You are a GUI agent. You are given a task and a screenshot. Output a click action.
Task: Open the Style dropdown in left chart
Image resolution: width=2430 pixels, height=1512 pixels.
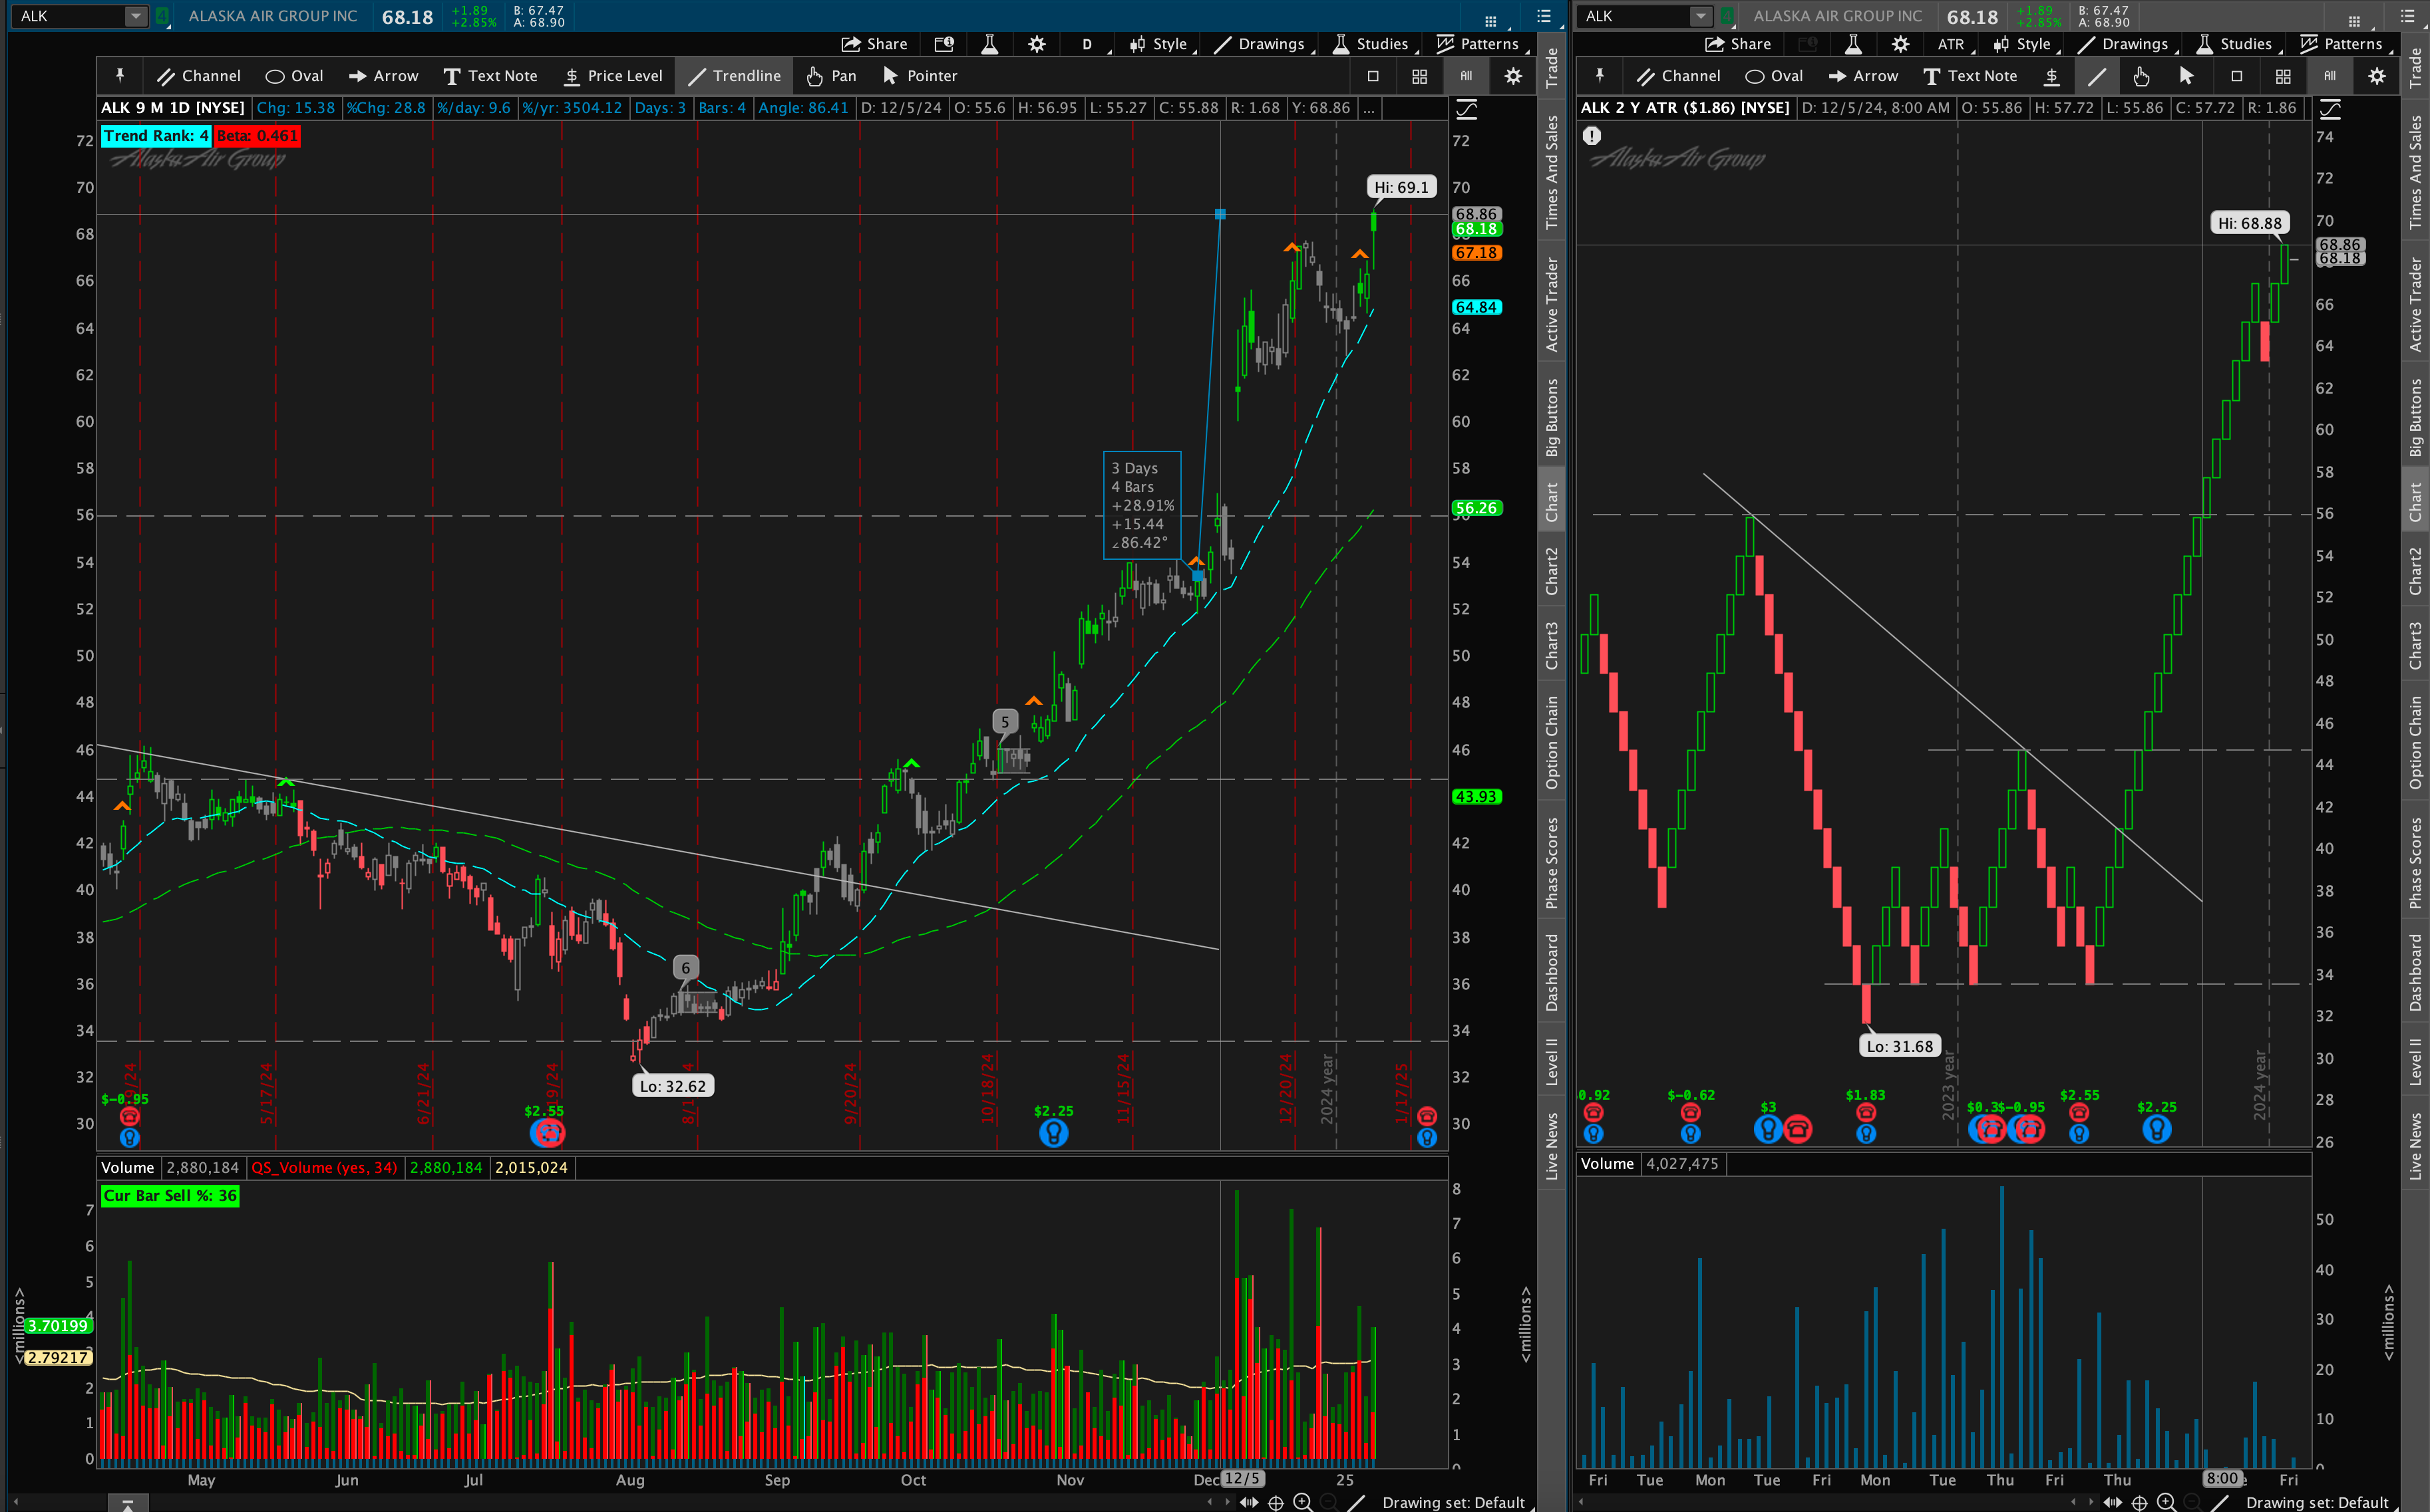coord(1158,44)
